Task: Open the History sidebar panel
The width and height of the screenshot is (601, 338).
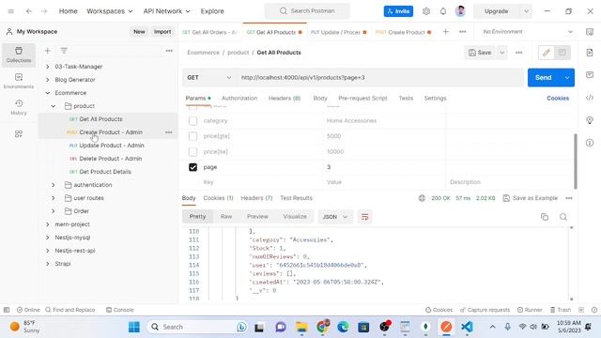Action: coord(19,107)
